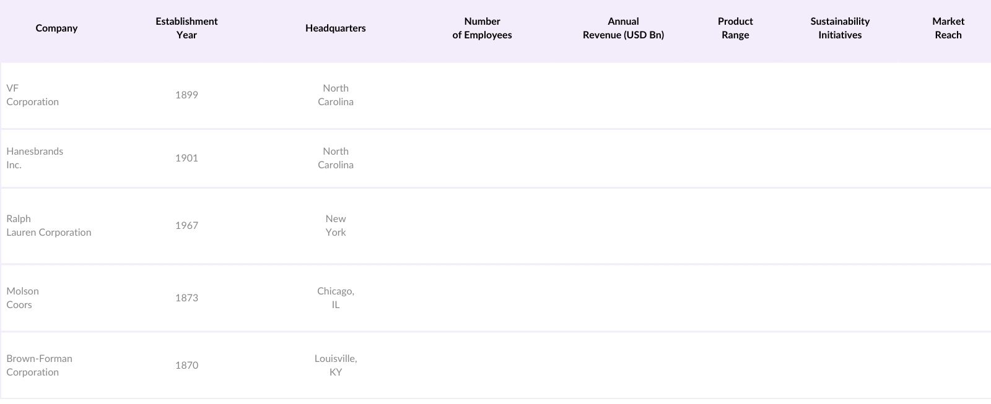Image resolution: width=991 pixels, height=404 pixels.
Task: Click the 1901 establishment year cell
Action: pyautogui.click(x=186, y=158)
